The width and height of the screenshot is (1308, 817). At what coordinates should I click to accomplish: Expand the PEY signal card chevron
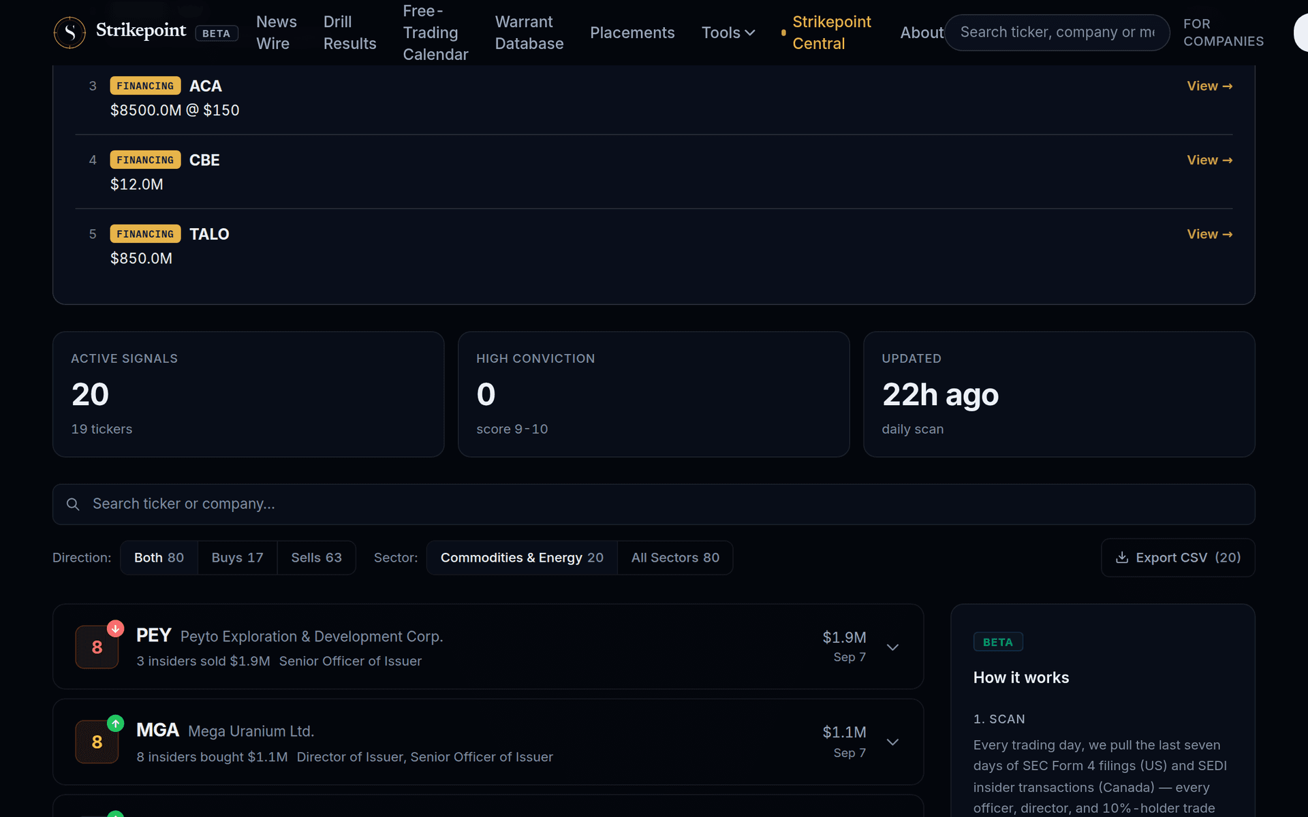[x=892, y=647]
